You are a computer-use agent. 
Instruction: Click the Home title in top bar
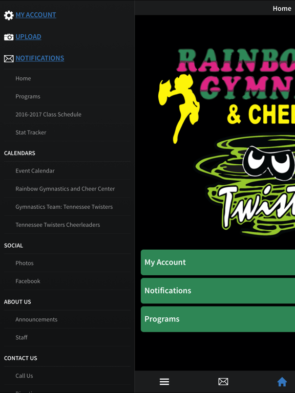pos(282,9)
